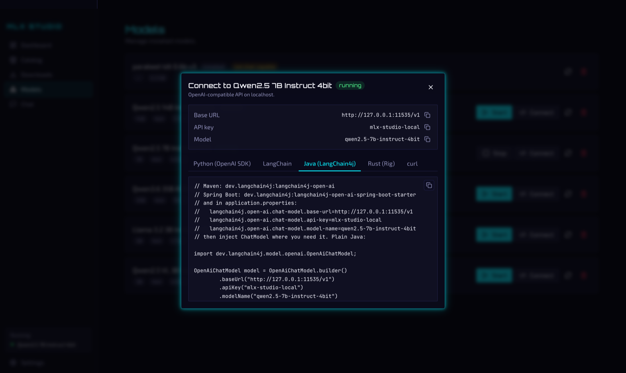This screenshot has height=373, width=626.
Task: Copy the Model name qwen2.5-7b-instruct-4bit
Action: (x=427, y=139)
